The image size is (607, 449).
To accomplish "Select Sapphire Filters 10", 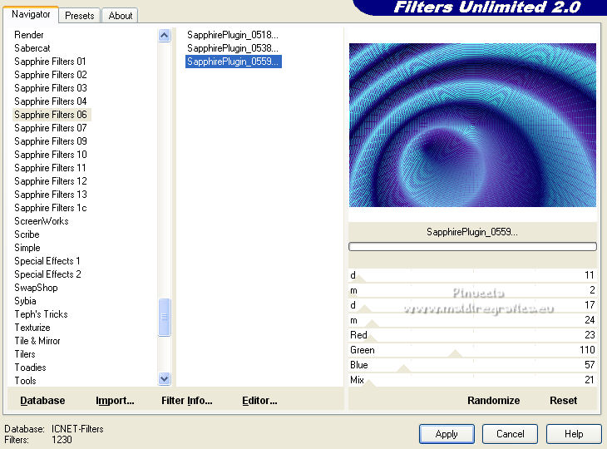I will pyautogui.click(x=51, y=155).
